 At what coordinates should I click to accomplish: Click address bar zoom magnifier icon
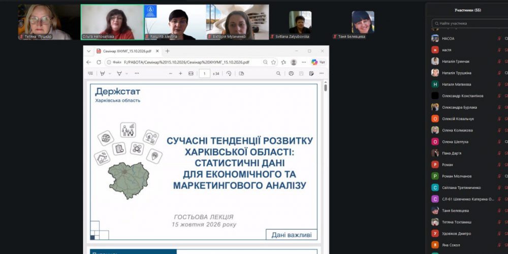pos(265,62)
